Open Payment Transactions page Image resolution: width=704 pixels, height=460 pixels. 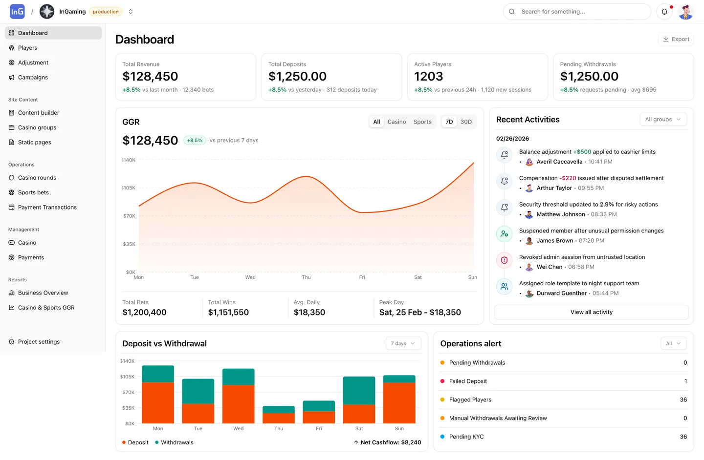pos(47,207)
